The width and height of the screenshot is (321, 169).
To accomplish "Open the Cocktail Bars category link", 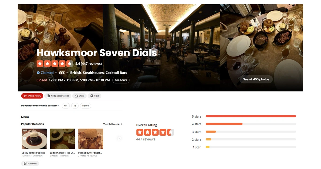I will tap(116, 73).
